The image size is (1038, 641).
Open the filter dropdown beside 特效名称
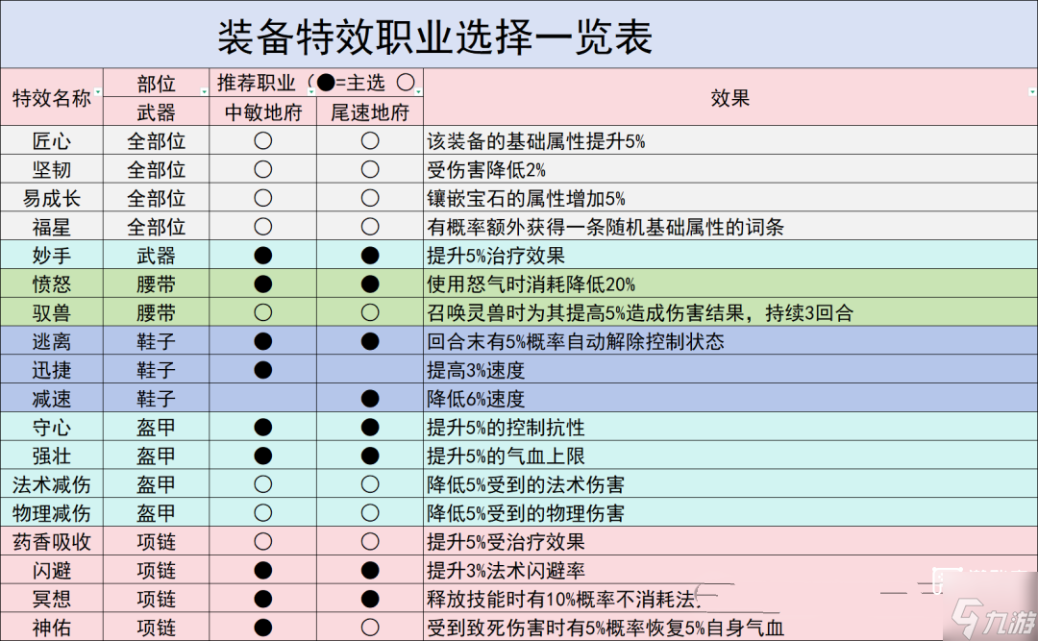(98, 92)
